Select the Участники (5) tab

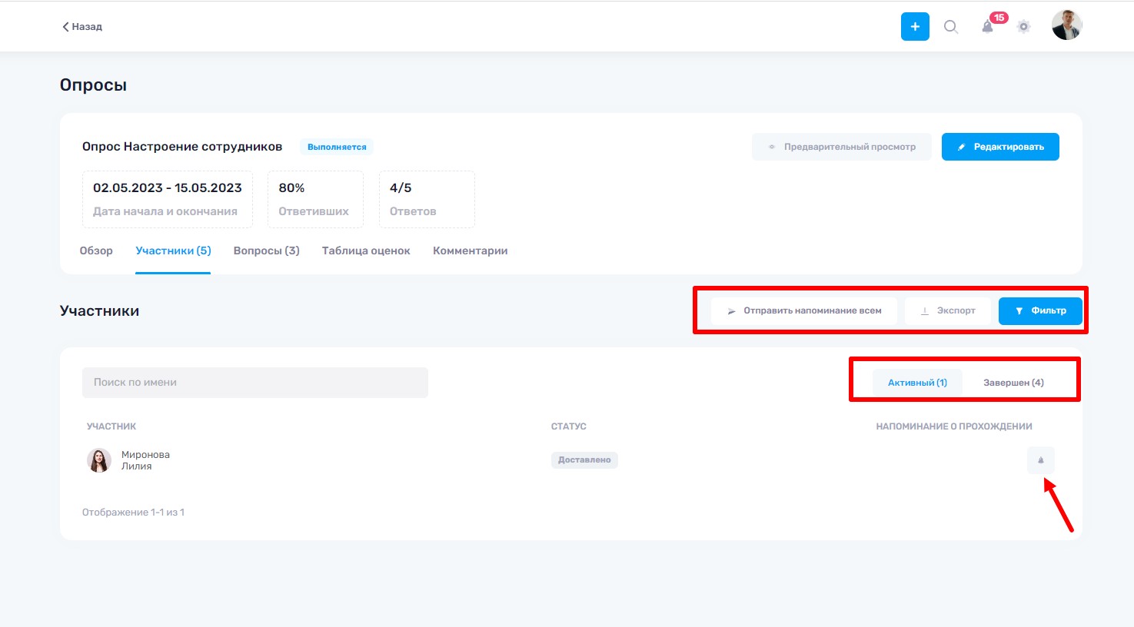173,251
